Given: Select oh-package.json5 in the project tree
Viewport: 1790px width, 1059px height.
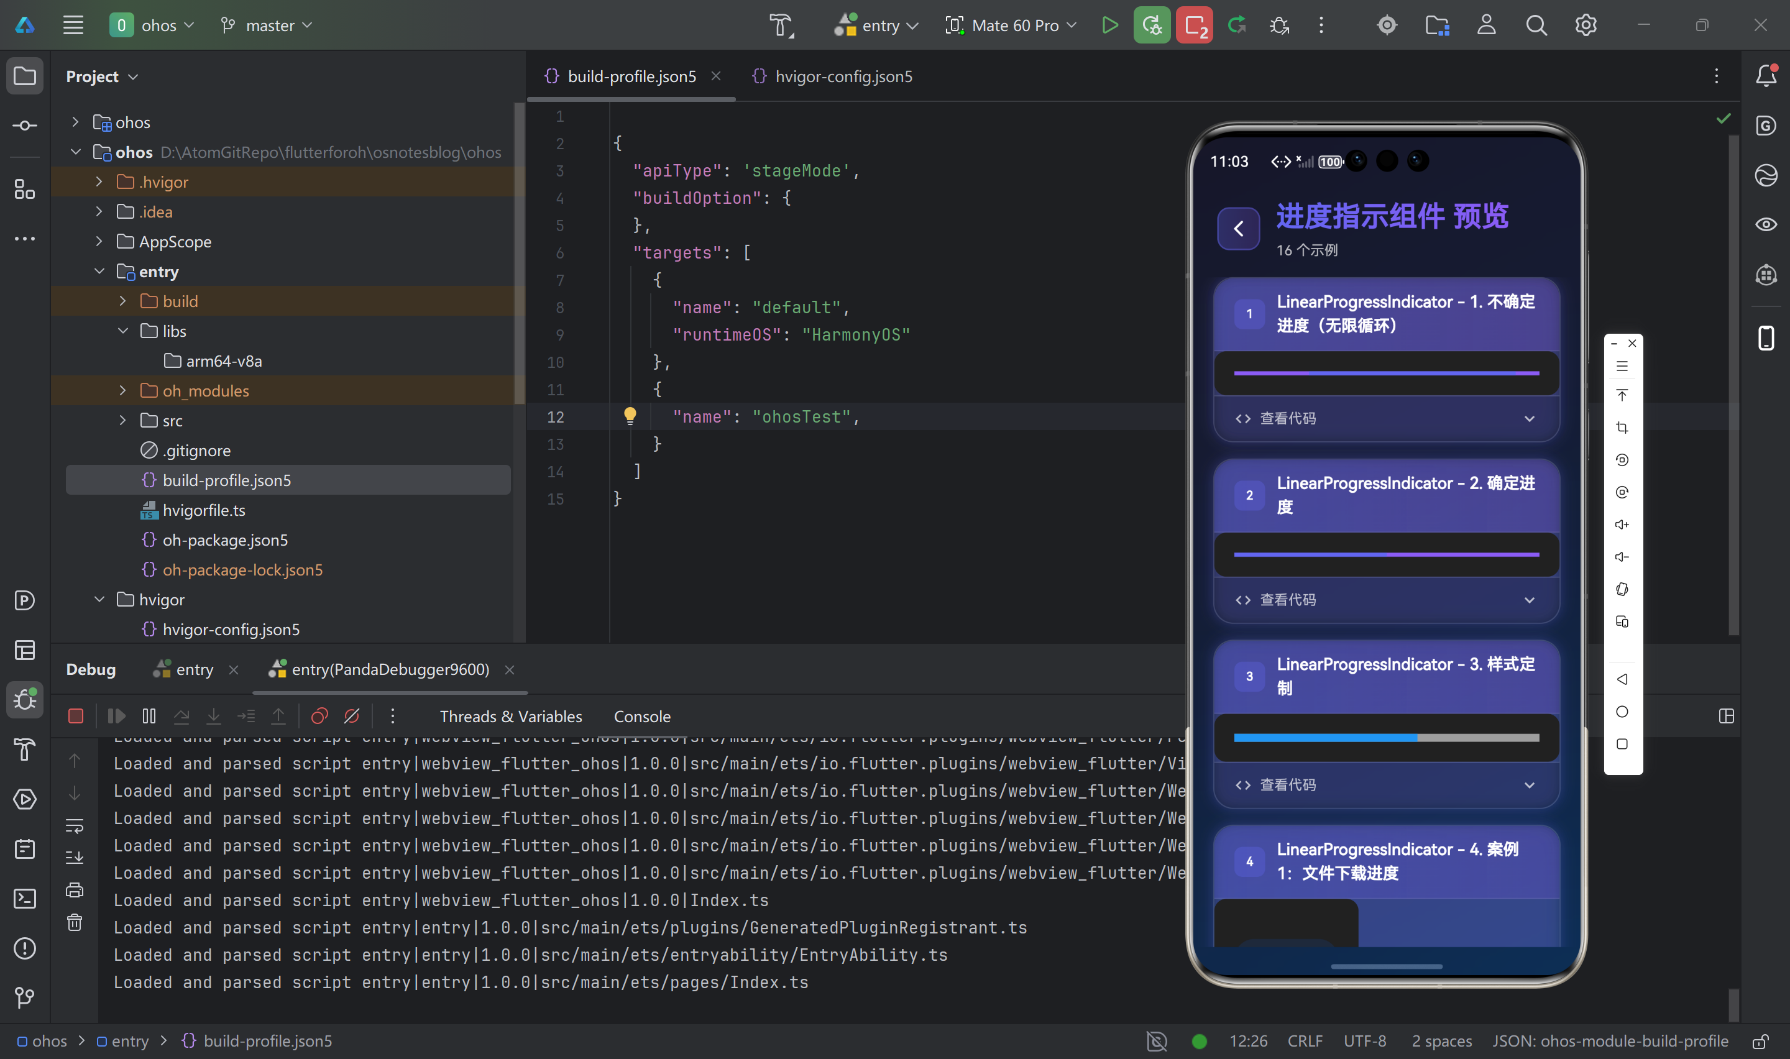Looking at the screenshot, I should pyautogui.click(x=225, y=540).
